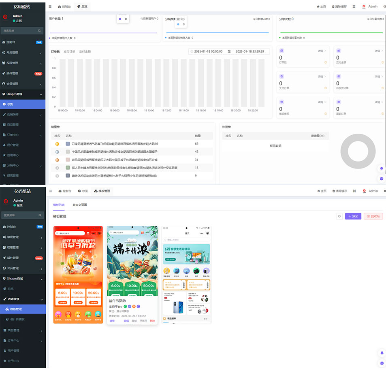Switch to the 支付金额 chart tab
Image resolution: width=386 pixels, height=371 pixels.
tap(85, 51)
